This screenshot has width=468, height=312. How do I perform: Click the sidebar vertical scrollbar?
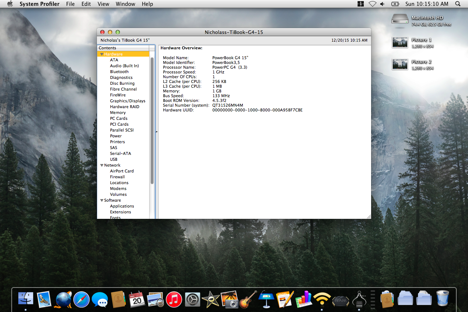(x=152, y=121)
